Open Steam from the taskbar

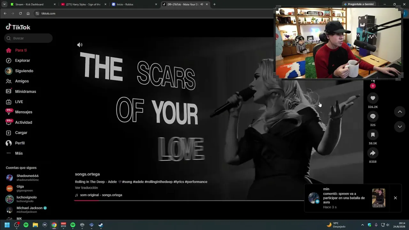point(101,225)
